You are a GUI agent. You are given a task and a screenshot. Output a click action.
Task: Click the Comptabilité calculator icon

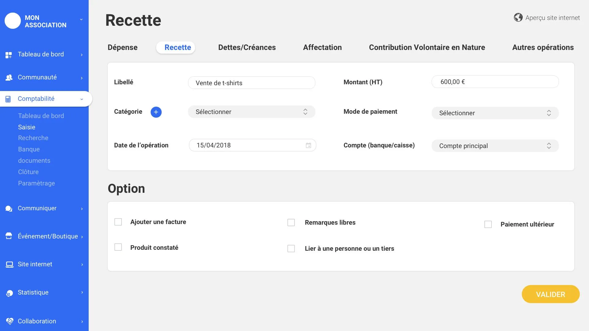(x=8, y=99)
